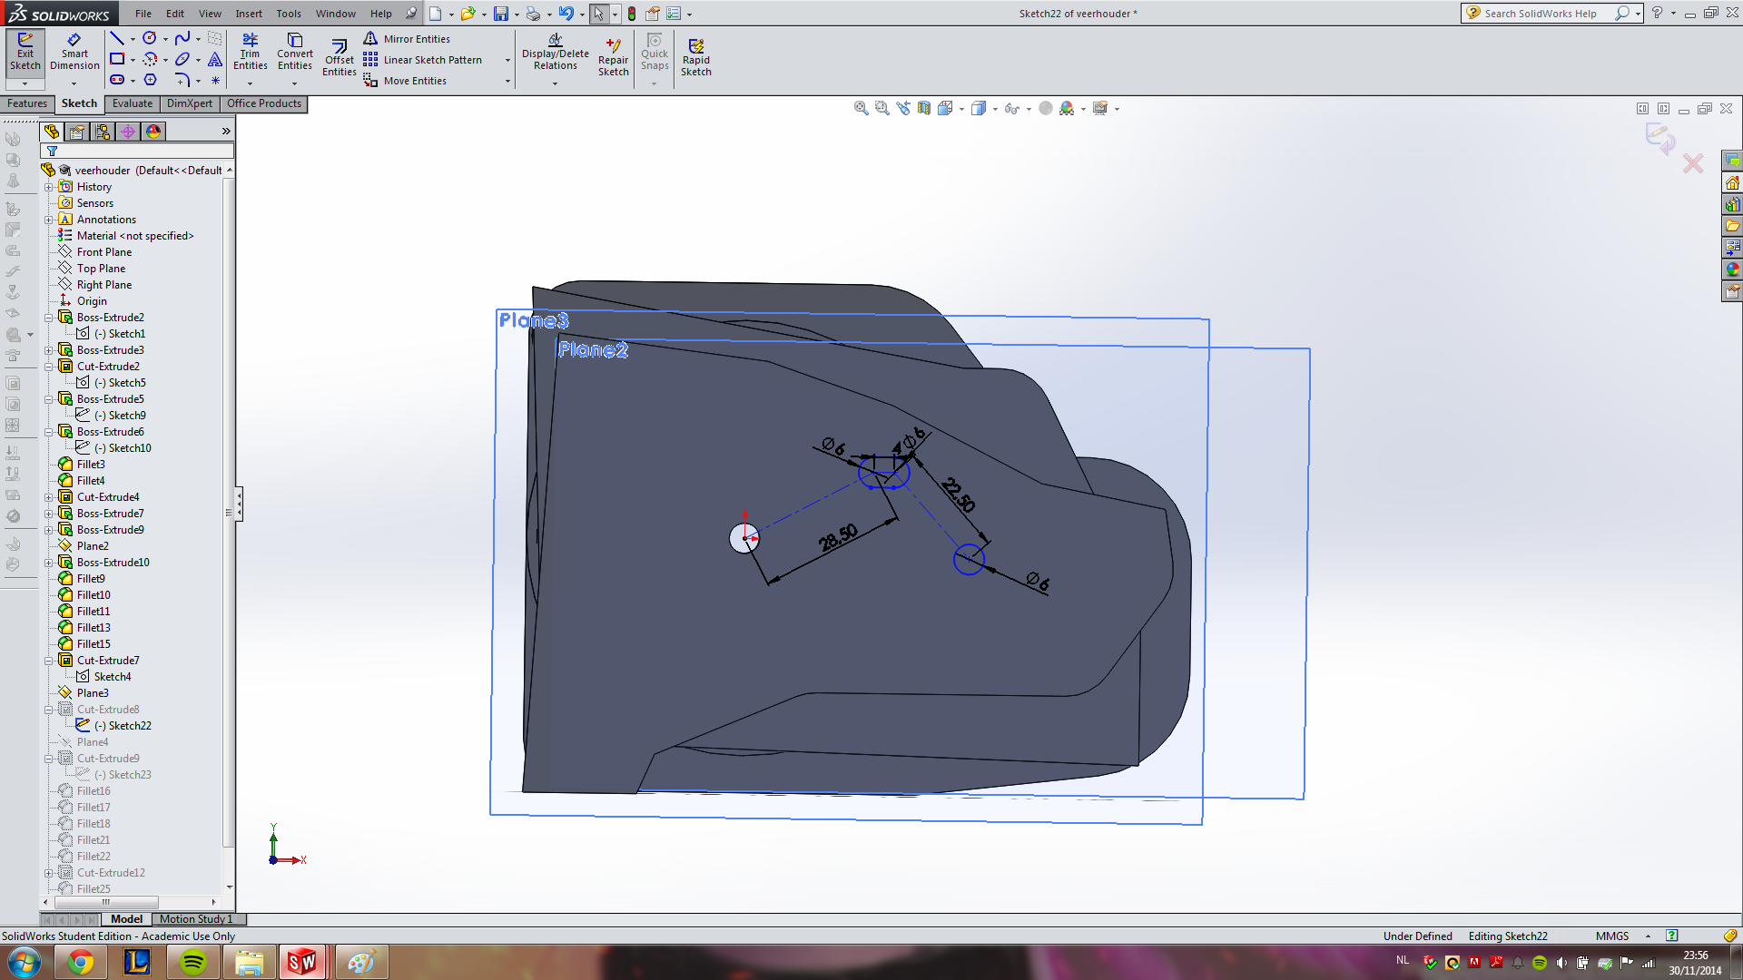Click Zoom to Area icon
The image size is (1743, 980).
tap(881, 108)
